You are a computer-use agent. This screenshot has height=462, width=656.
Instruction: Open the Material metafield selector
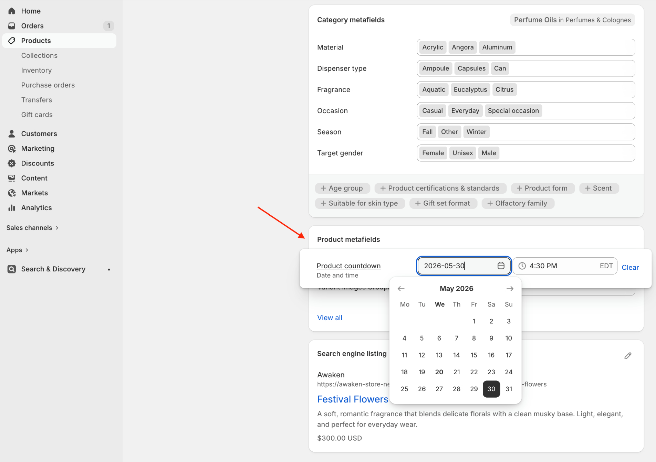click(525, 47)
